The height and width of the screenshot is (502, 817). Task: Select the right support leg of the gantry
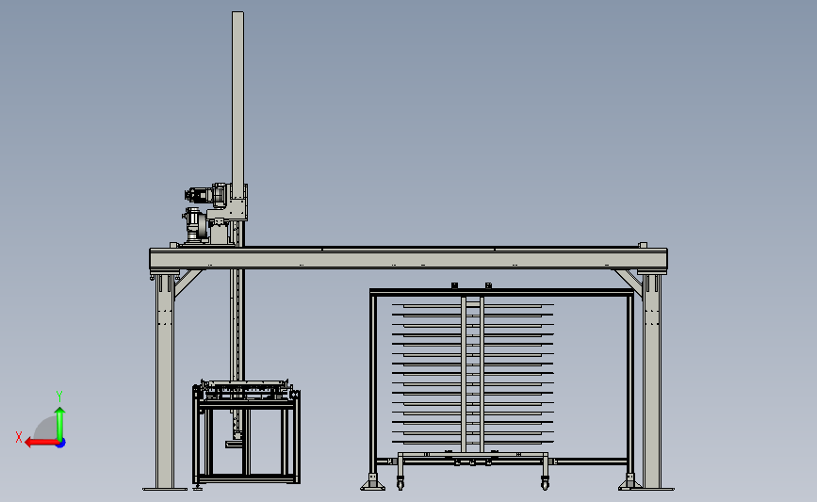tap(651, 381)
